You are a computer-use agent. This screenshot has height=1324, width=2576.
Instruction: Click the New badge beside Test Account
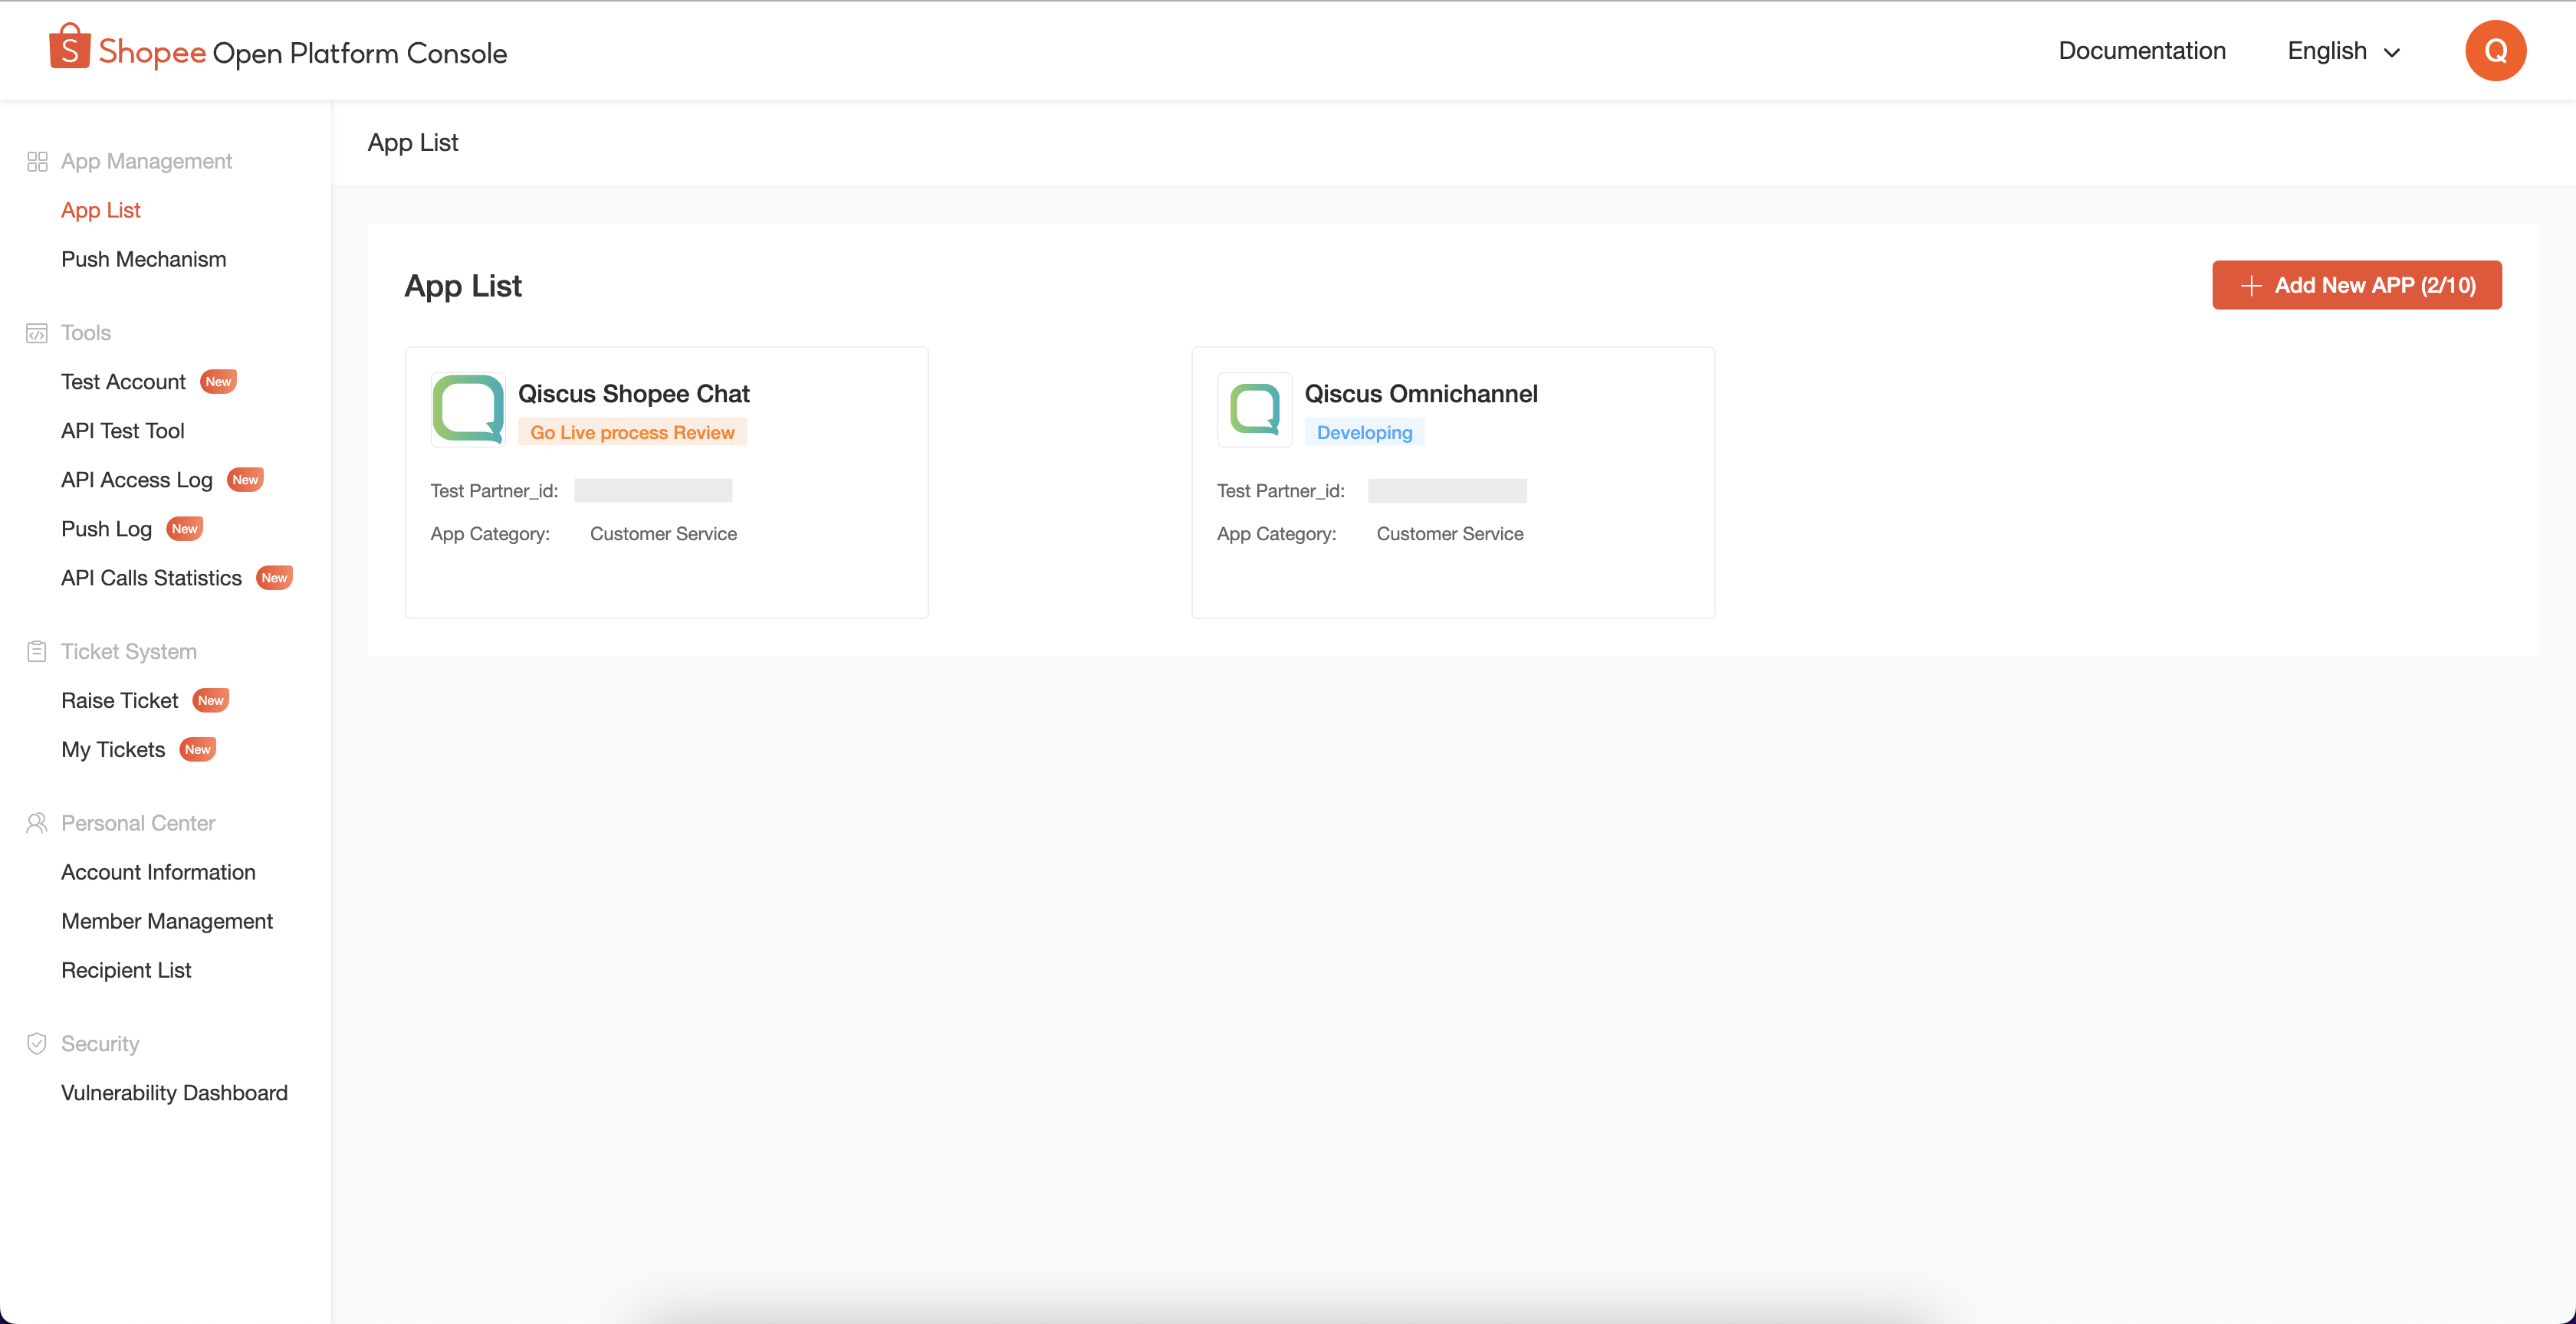pyautogui.click(x=218, y=382)
